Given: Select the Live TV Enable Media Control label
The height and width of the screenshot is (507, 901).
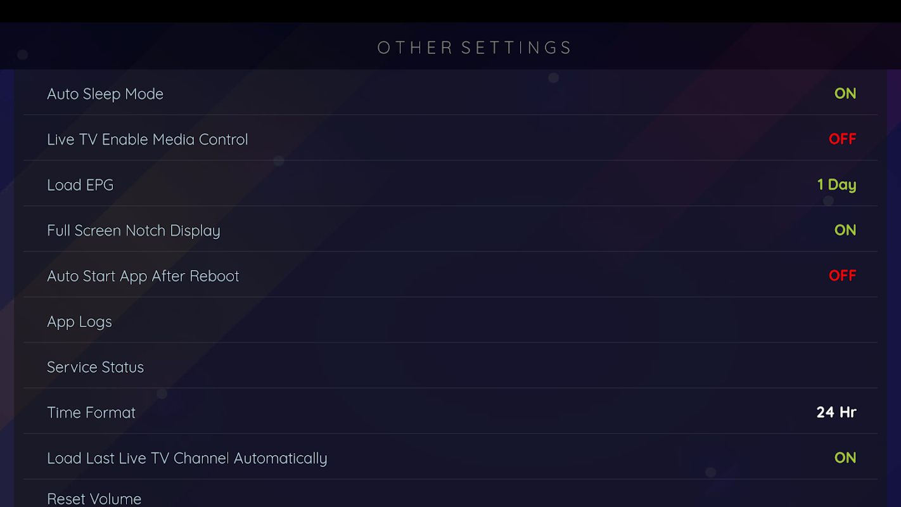Looking at the screenshot, I should pyautogui.click(x=148, y=139).
